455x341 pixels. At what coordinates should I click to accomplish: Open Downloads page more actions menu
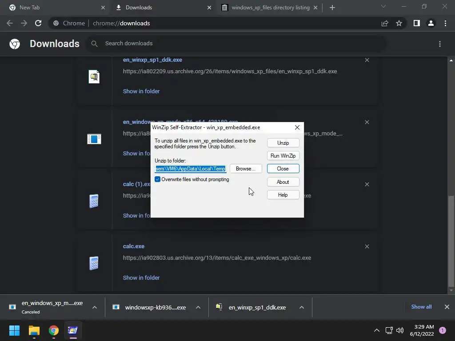click(440, 44)
